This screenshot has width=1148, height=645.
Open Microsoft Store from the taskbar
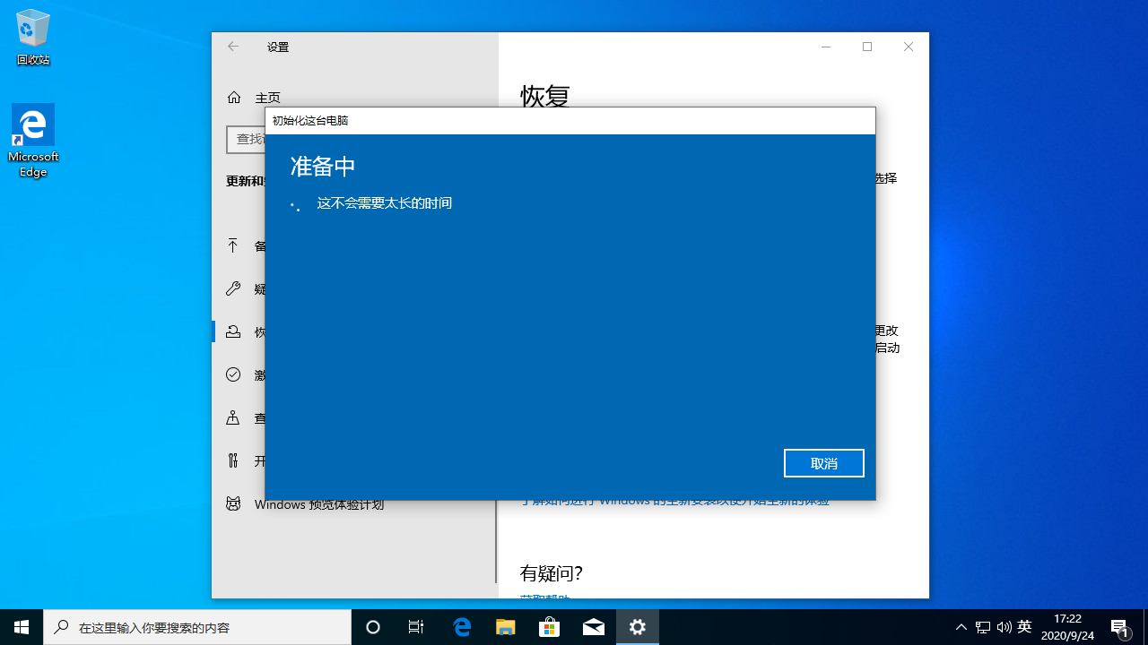(550, 627)
